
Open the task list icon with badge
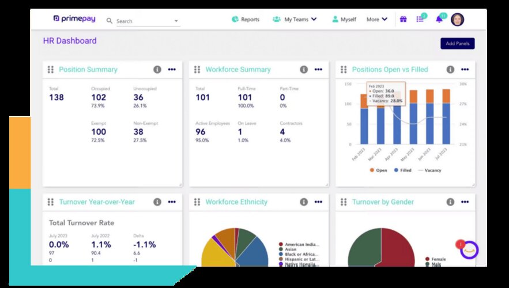420,20
